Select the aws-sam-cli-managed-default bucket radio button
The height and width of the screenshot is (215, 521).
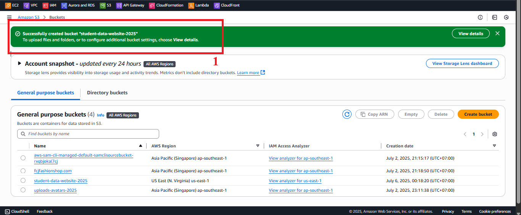click(23, 158)
